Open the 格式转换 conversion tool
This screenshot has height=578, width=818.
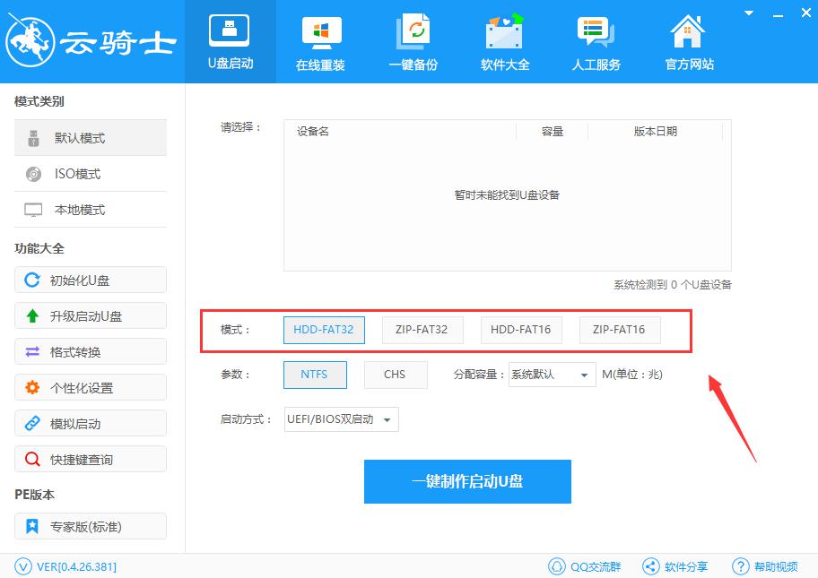coord(90,351)
